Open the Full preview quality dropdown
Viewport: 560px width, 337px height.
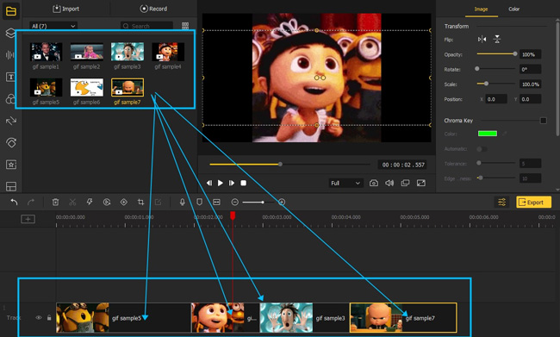(x=345, y=183)
